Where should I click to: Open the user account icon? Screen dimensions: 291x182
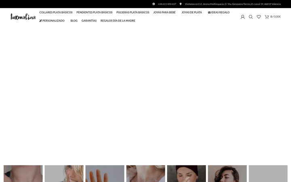[242, 17]
